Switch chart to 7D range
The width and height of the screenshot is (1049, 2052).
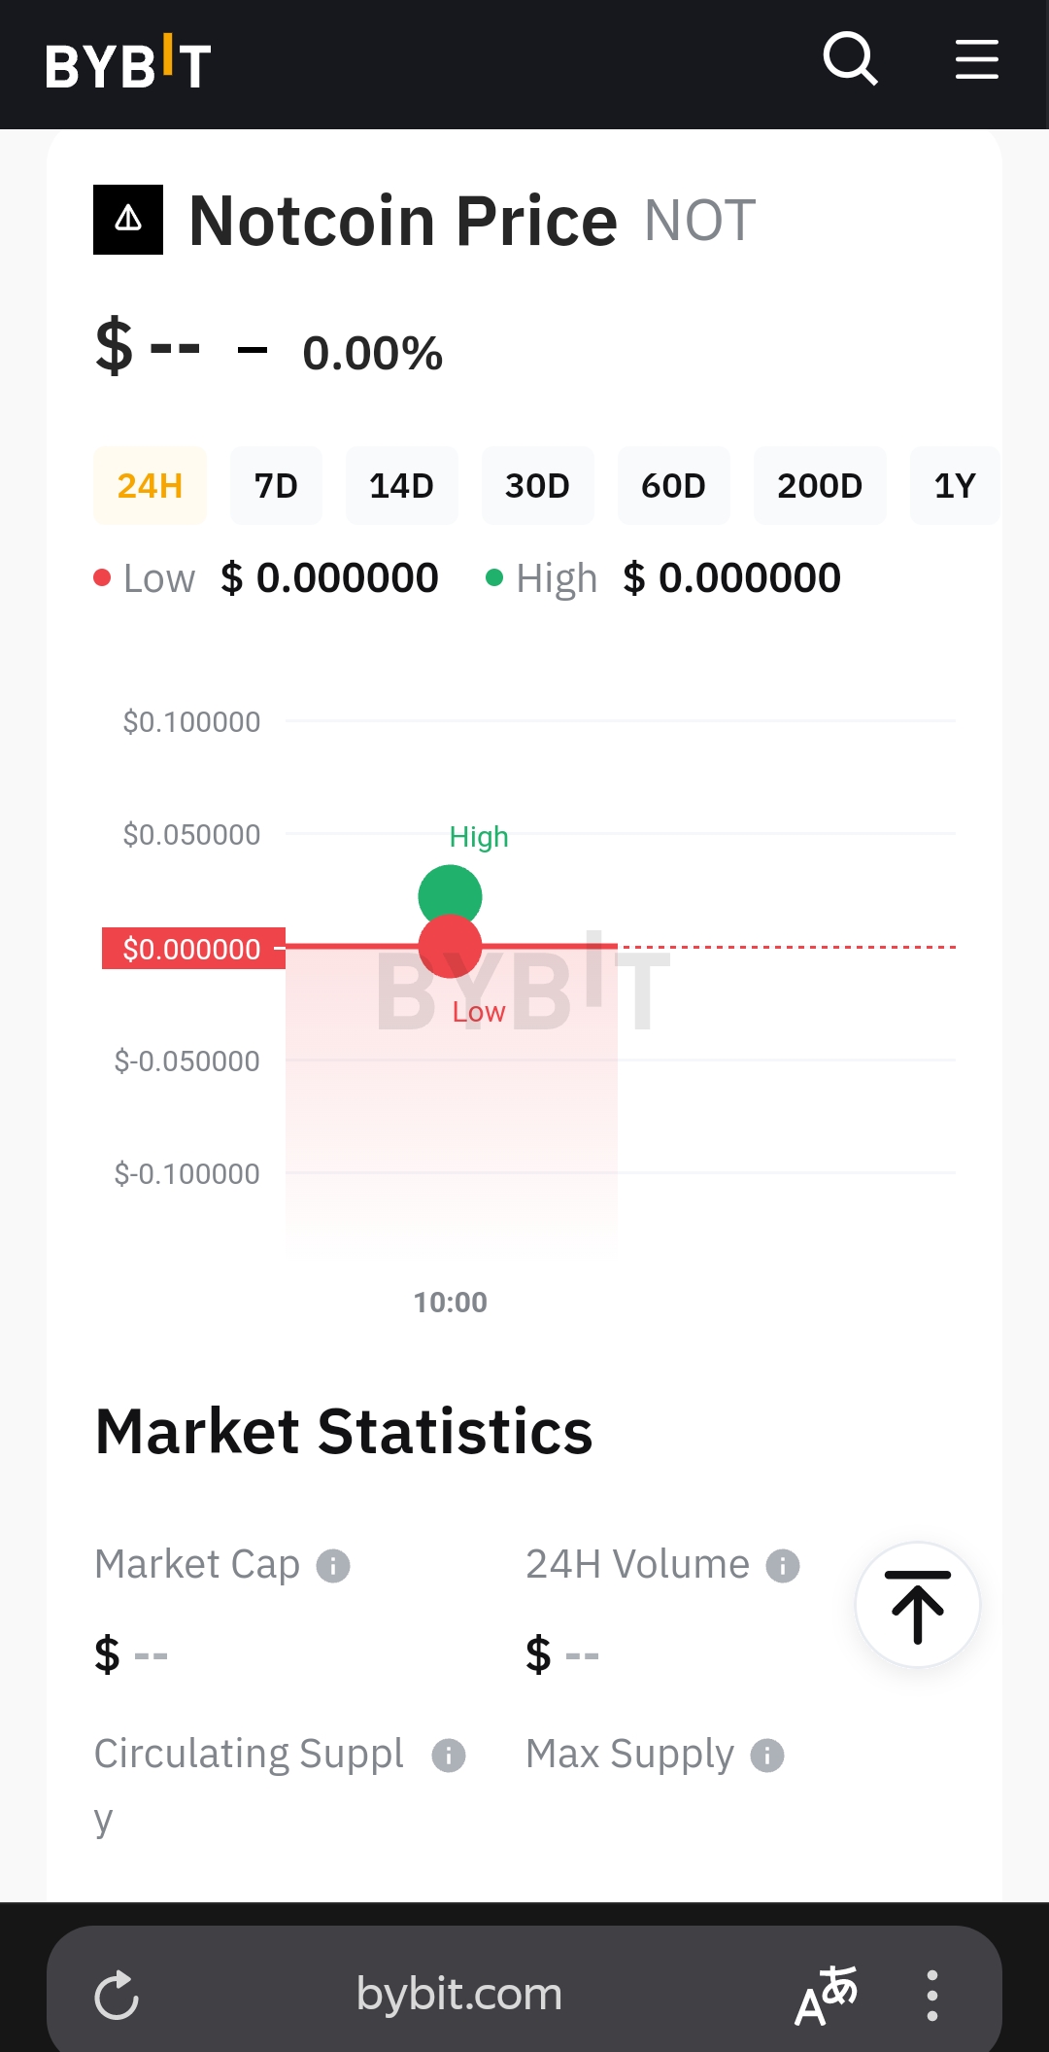[276, 486]
